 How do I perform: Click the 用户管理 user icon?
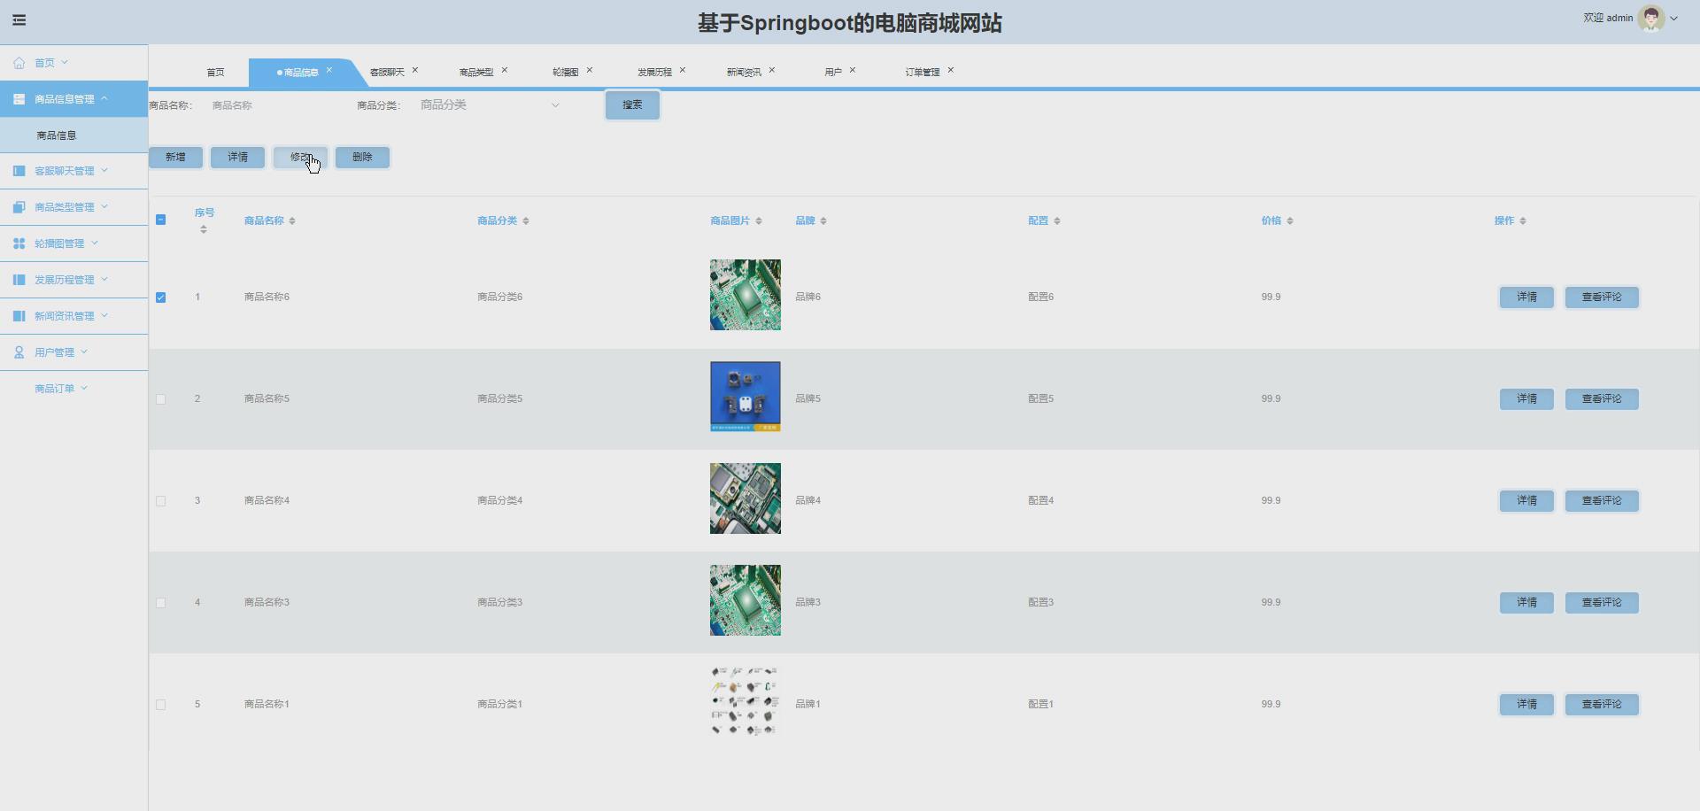pos(18,351)
